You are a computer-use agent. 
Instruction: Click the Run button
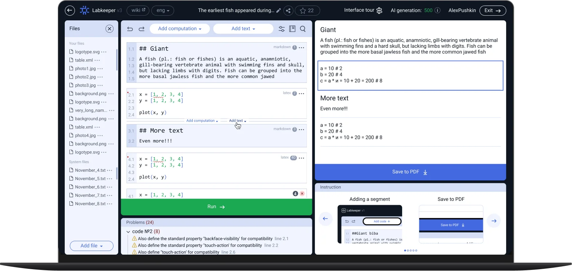[216, 207]
